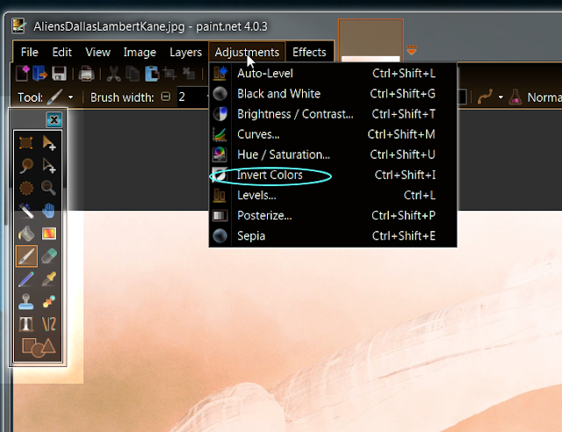Open the image list dropdown arrow
Screen dimensions: 562x432
412,50
